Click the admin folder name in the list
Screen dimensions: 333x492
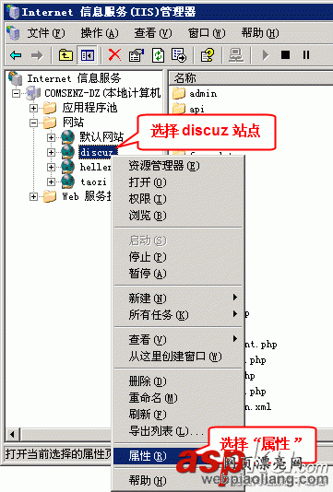pos(203,93)
